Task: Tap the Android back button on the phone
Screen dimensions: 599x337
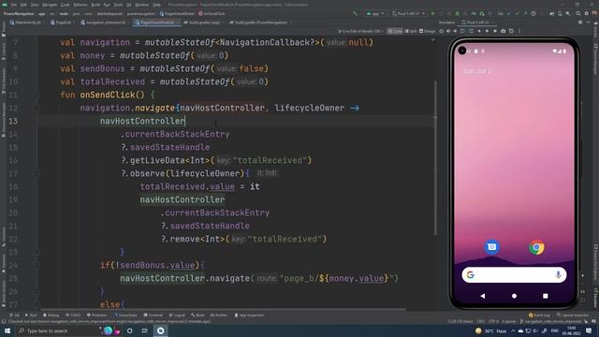Action: coord(483,296)
